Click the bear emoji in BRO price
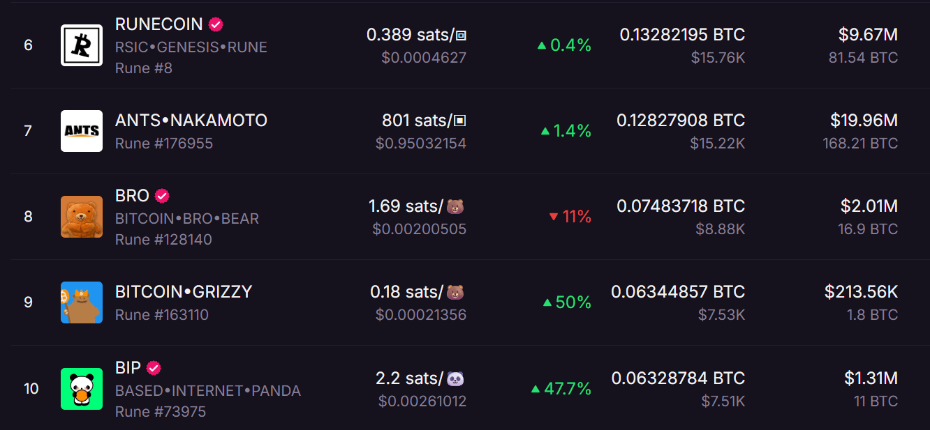 click(455, 206)
